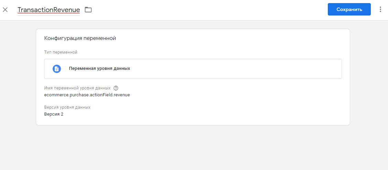Show help for data layer variable name
The image size is (388, 170).
pos(116,88)
